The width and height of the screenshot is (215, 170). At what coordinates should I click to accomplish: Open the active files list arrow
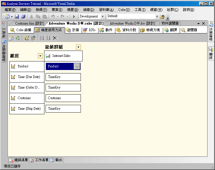[198, 24]
